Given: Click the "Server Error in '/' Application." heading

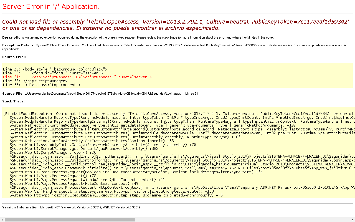Looking at the screenshot, I should click(x=51, y=7).
